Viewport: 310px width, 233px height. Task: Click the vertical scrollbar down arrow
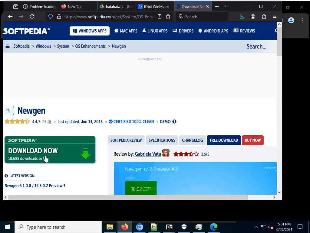point(279,192)
